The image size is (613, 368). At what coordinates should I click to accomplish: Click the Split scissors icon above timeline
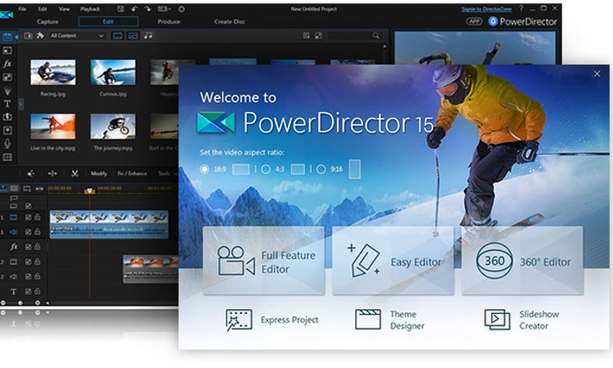(x=75, y=173)
